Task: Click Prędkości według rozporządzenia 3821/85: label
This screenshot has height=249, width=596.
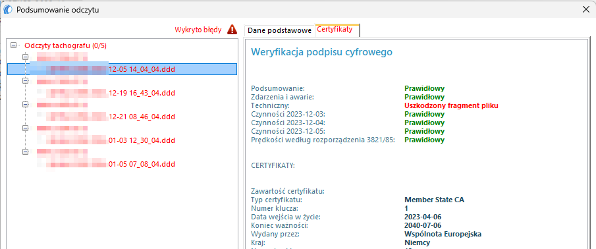Action: pos(323,140)
